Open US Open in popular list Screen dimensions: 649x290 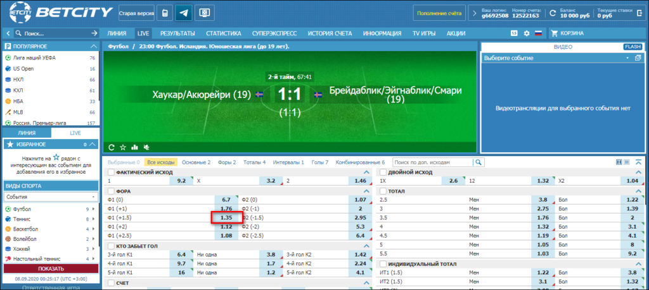click(x=23, y=68)
